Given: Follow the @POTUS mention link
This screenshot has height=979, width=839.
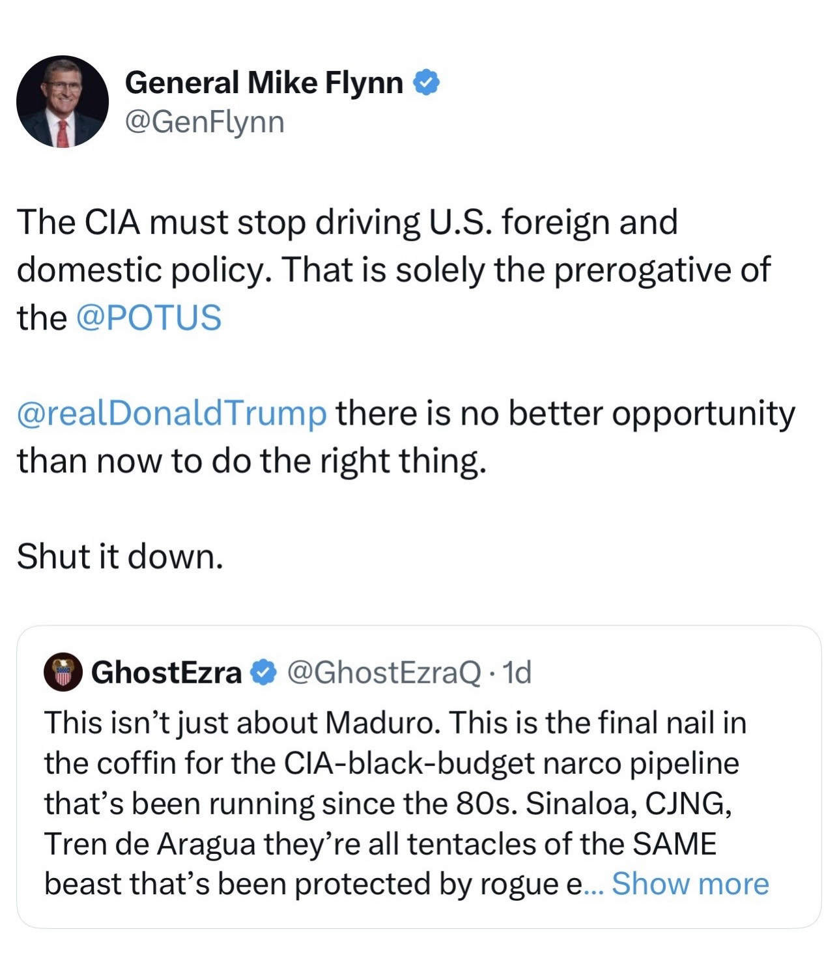Looking at the screenshot, I should tap(149, 317).
